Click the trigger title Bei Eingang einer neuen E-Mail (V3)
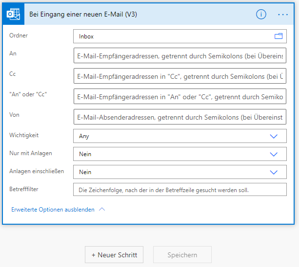 [83, 14]
